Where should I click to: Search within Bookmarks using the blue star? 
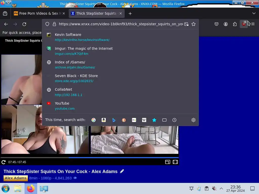click(x=154, y=120)
